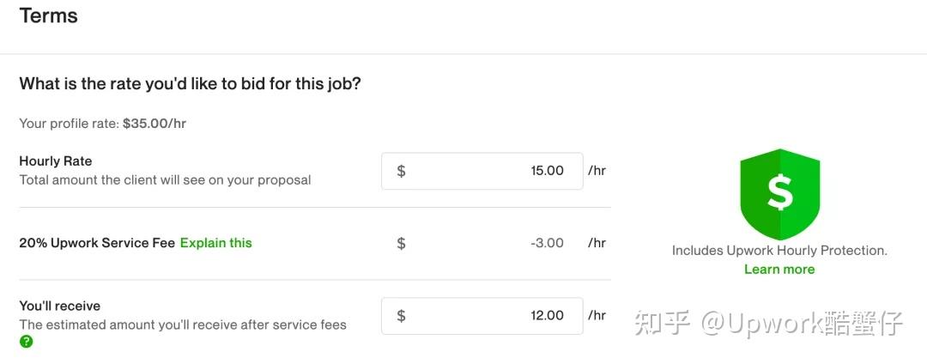Open the 'Explain this' service fee link
This screenshot has height=364, width=927.
(x=215, y=243)
